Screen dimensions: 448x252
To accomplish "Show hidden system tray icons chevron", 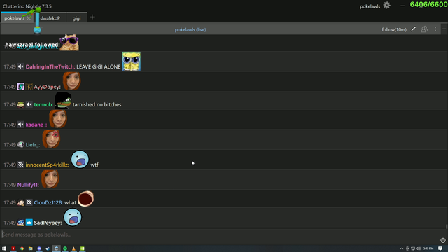I will coord(401,248).
